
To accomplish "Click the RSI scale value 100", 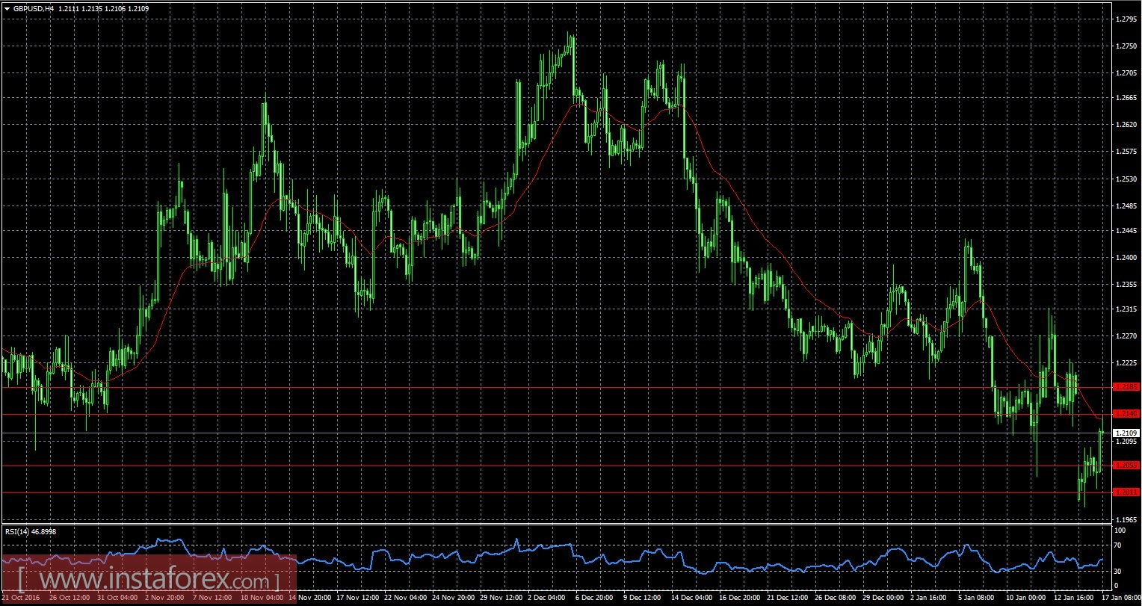I will [1120, 530].
